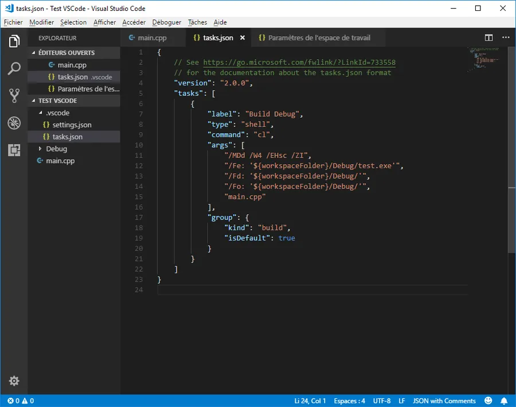Click the "2.0.0" version value
The height and width of the screenshot is (407, 516).
pyautogui.click(x=234, y=83)
